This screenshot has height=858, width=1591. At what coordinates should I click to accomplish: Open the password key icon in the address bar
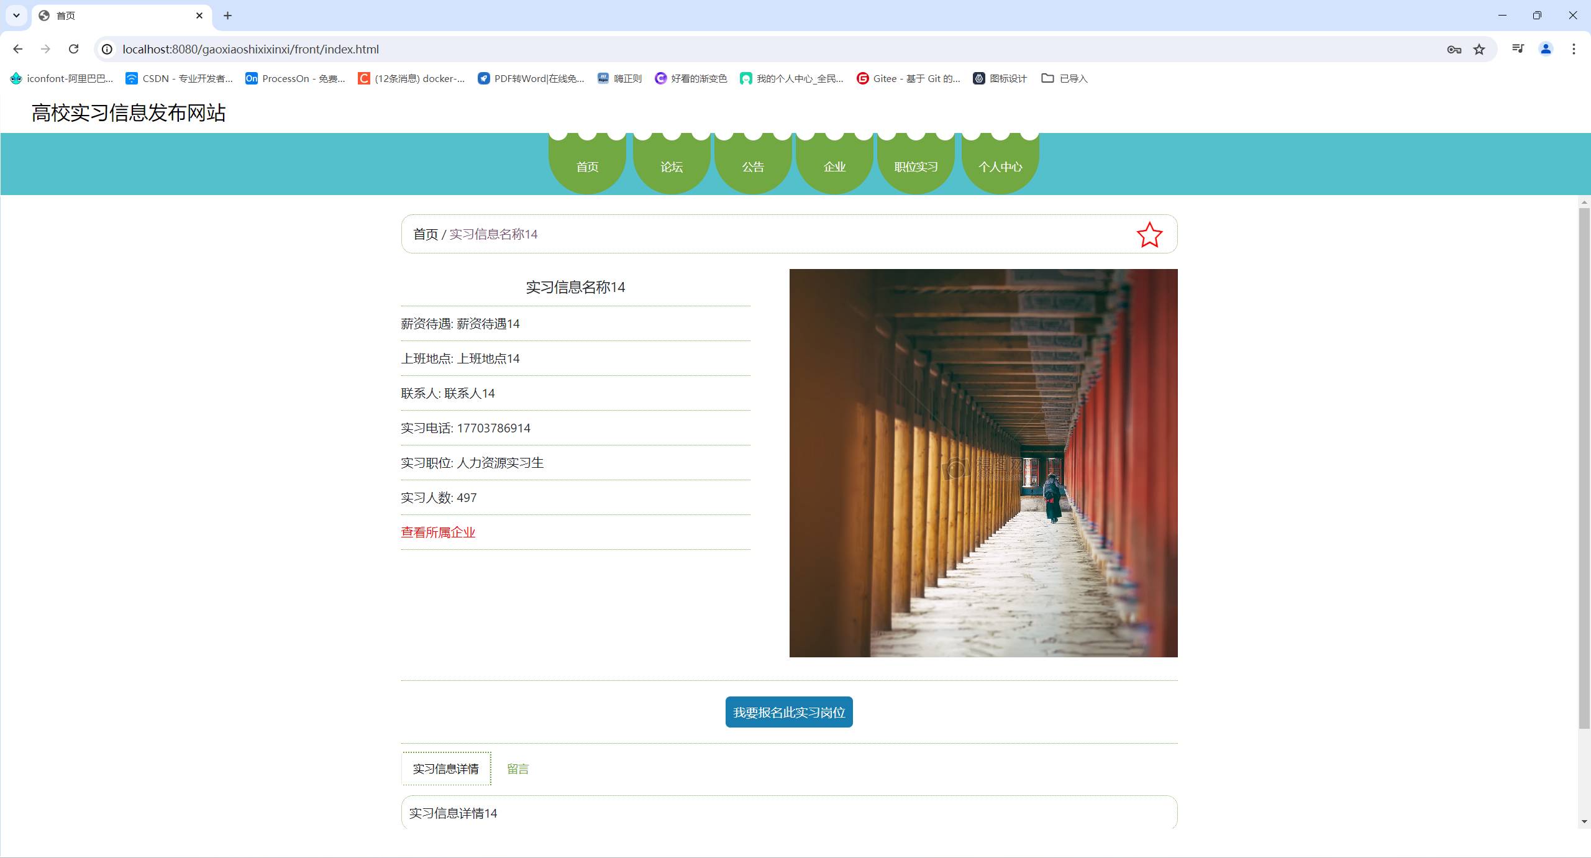click(1454, 49)
